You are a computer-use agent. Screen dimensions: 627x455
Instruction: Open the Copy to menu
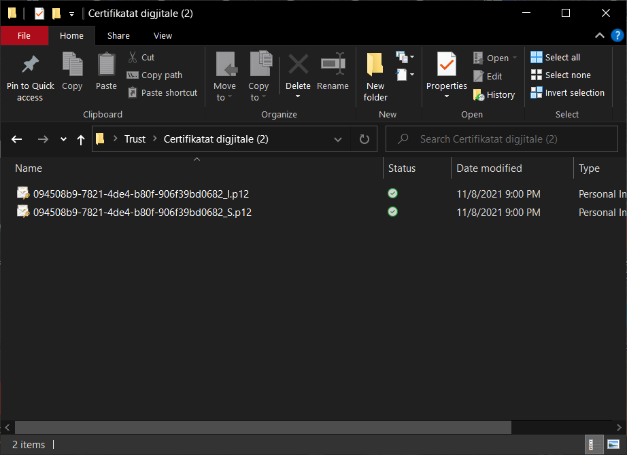click(x=258, y=76)
